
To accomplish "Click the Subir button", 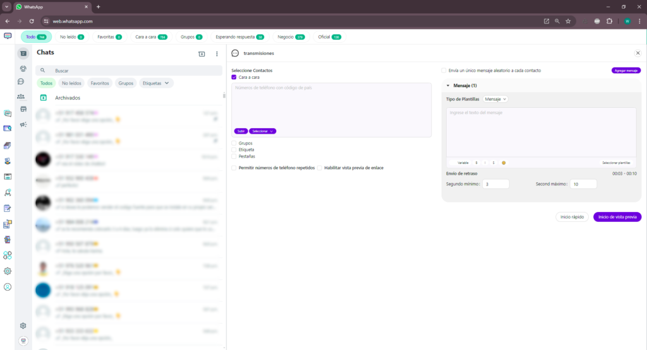I will click(x=241, y=131).
